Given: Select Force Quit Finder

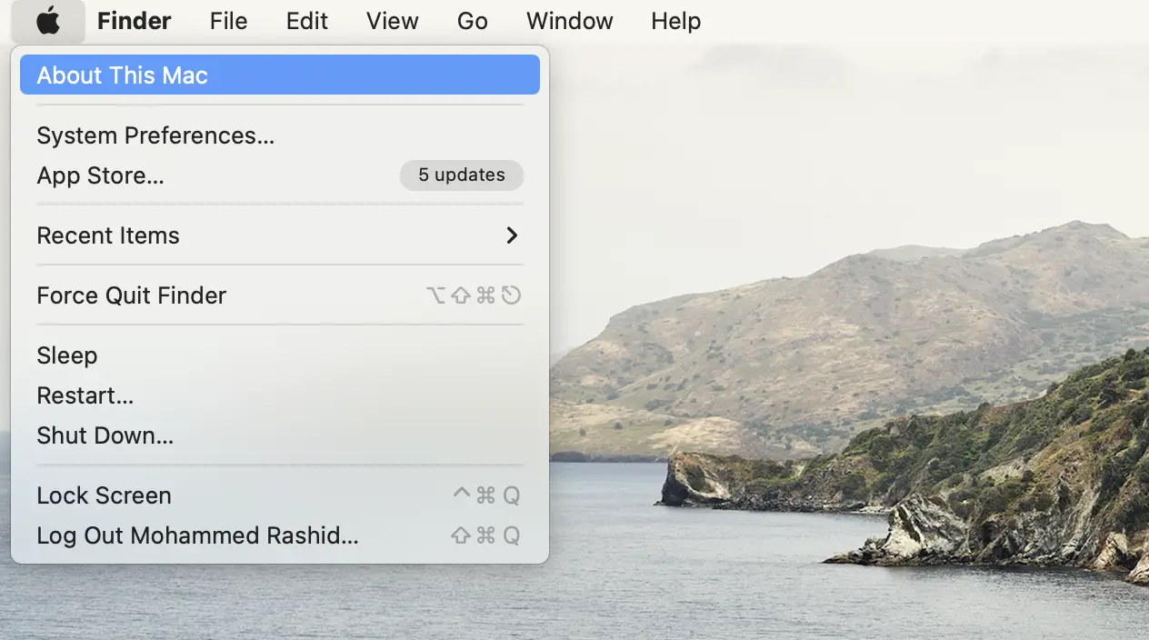Looking at the screenshot, I should tap(131, 295).
